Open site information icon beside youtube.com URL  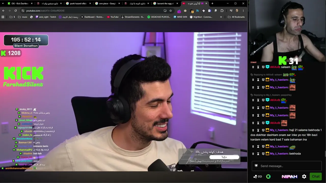[23, 11]
